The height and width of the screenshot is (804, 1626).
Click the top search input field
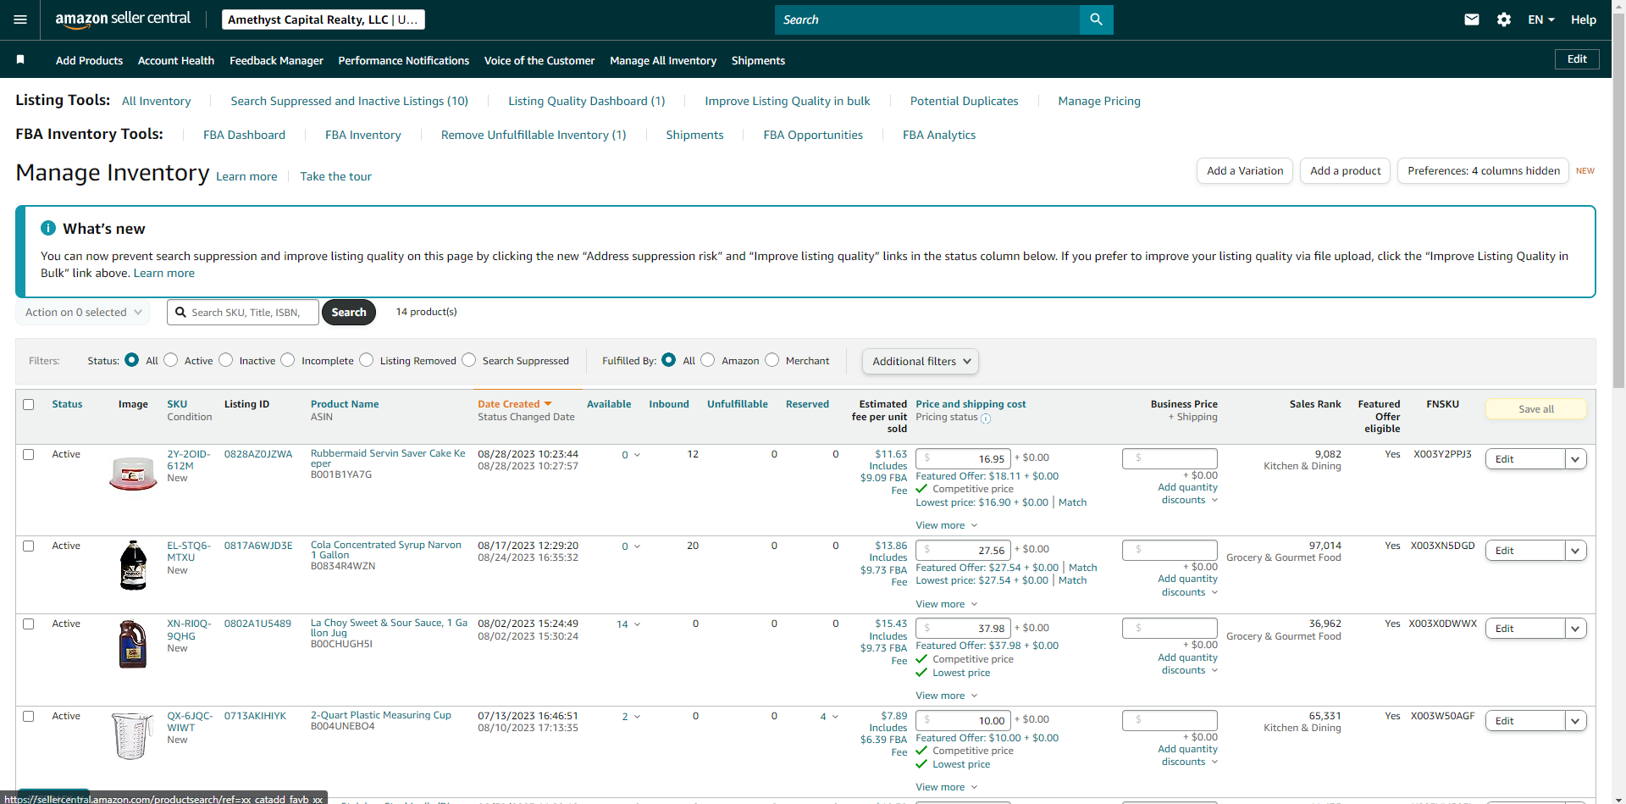(x=927, y=19)
